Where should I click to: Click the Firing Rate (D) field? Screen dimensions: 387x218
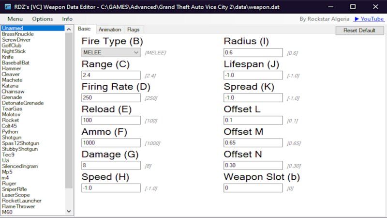(111, 97)
